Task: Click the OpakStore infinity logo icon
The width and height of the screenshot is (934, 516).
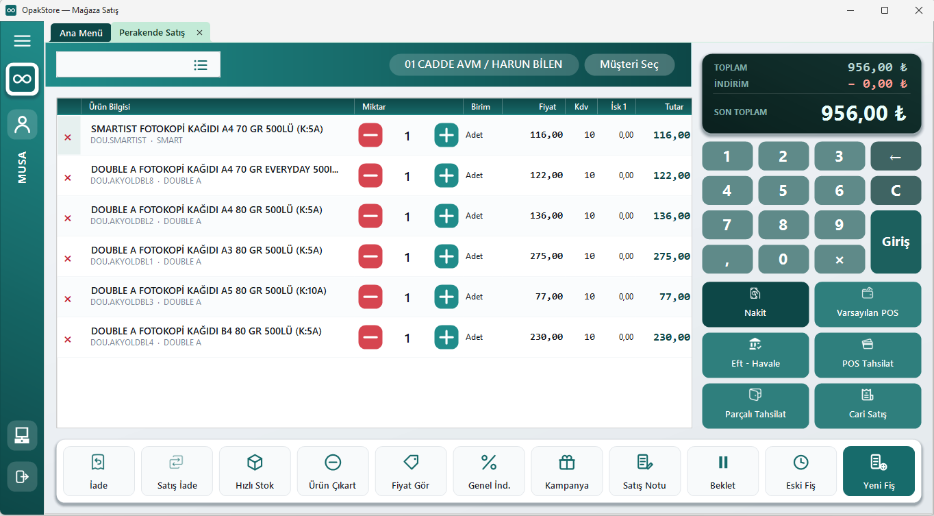Action: 22,79
